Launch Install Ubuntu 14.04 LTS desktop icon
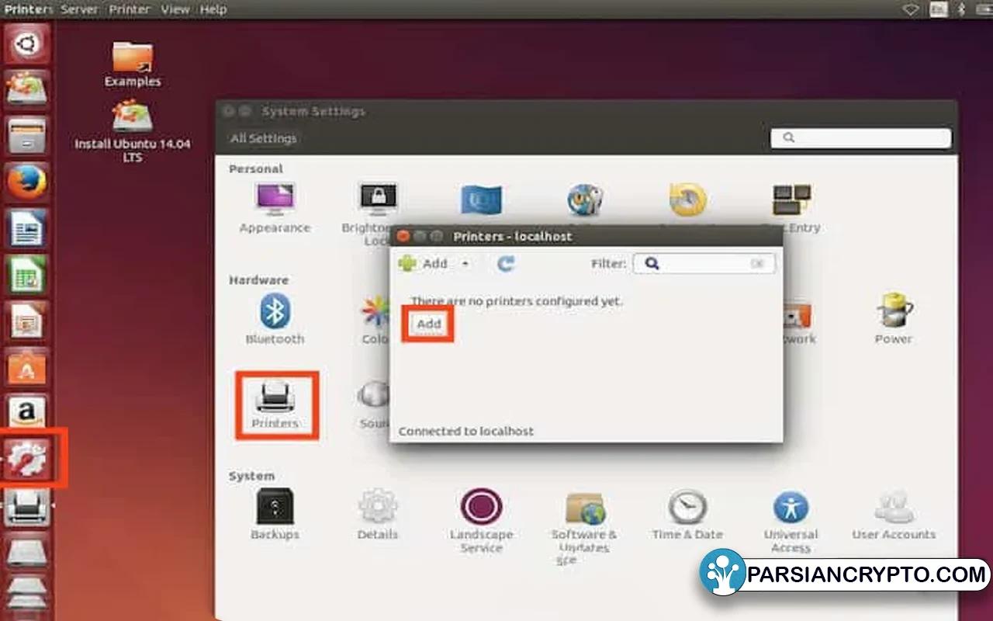993x621 pixels. (133, 132)
